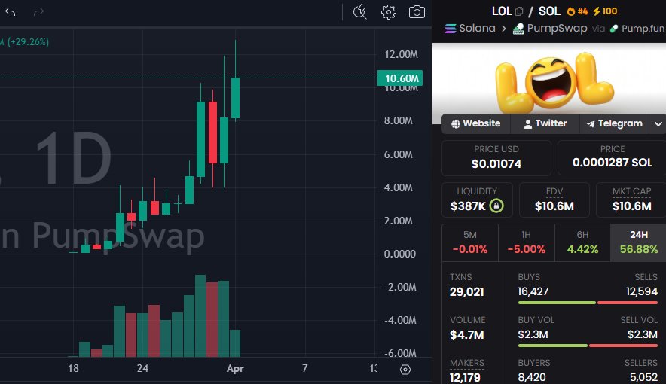Click the redo arrow in chart toolbar
Screen dimensions: 666x384
click(x=39, y=12)
